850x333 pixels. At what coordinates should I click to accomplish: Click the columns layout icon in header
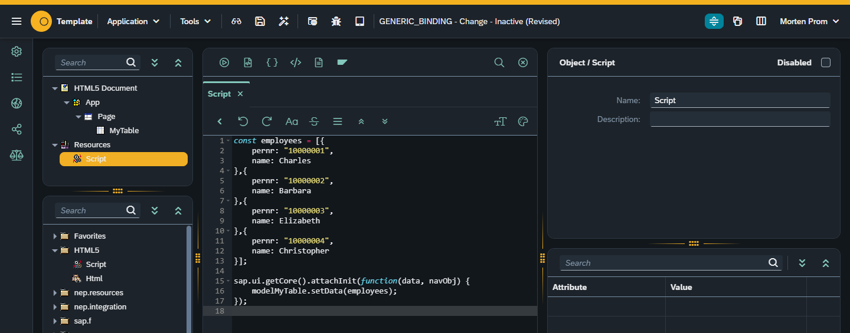click(x=761, y=21)
